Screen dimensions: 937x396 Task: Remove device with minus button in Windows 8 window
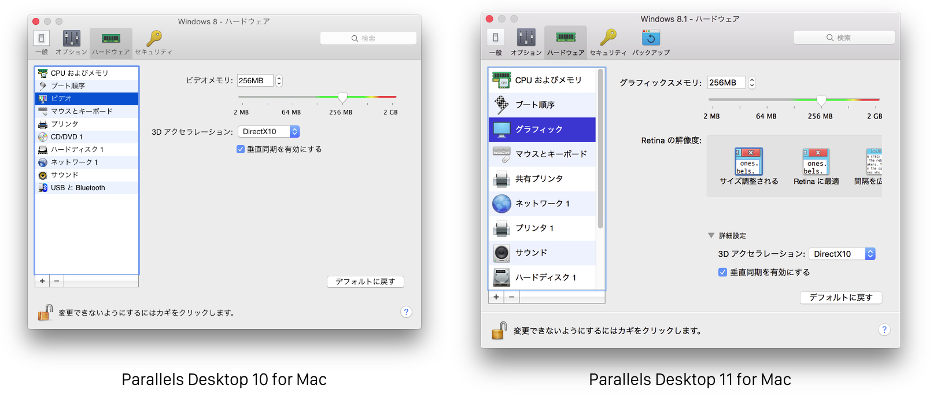57,281
